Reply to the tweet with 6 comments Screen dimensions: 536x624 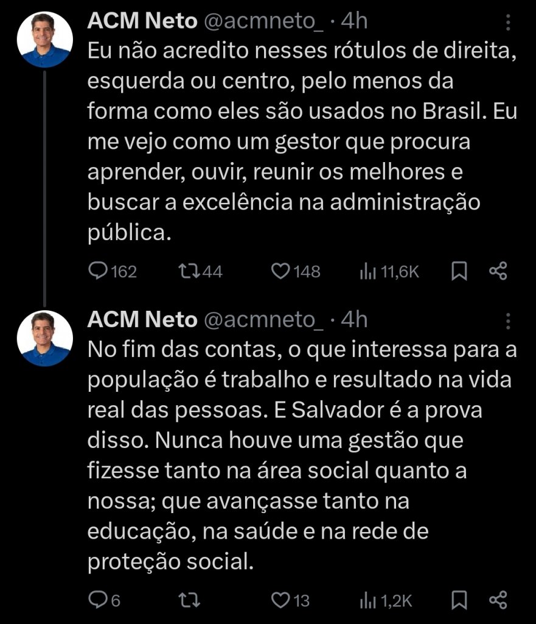click(x=98, y=601)
